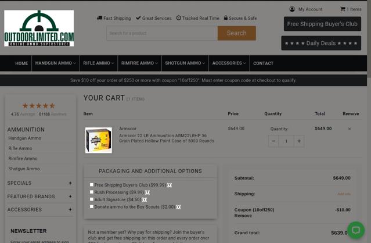Click the OutdoorLimited.com logo

click(x=39, y=28)
